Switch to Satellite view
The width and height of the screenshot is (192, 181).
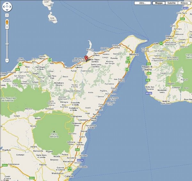[172, 3]
